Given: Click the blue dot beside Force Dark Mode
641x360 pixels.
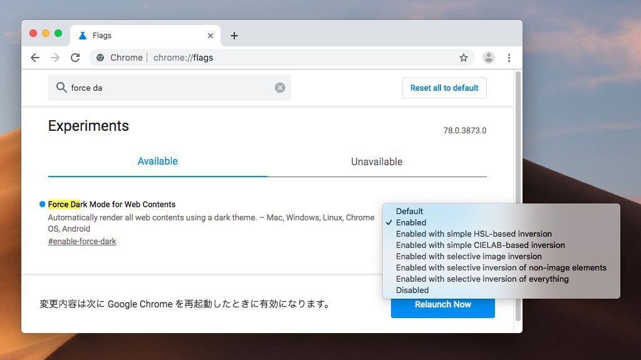Looking at the screenshot, I should click(42, 204).
